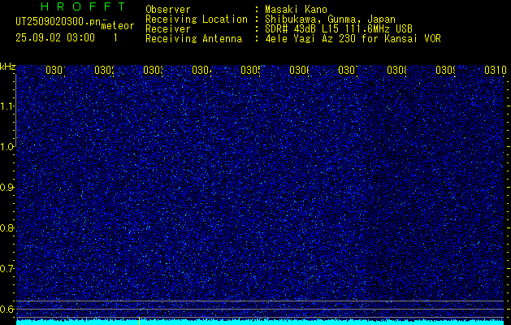Click the Receiving Antenna label

194,39
